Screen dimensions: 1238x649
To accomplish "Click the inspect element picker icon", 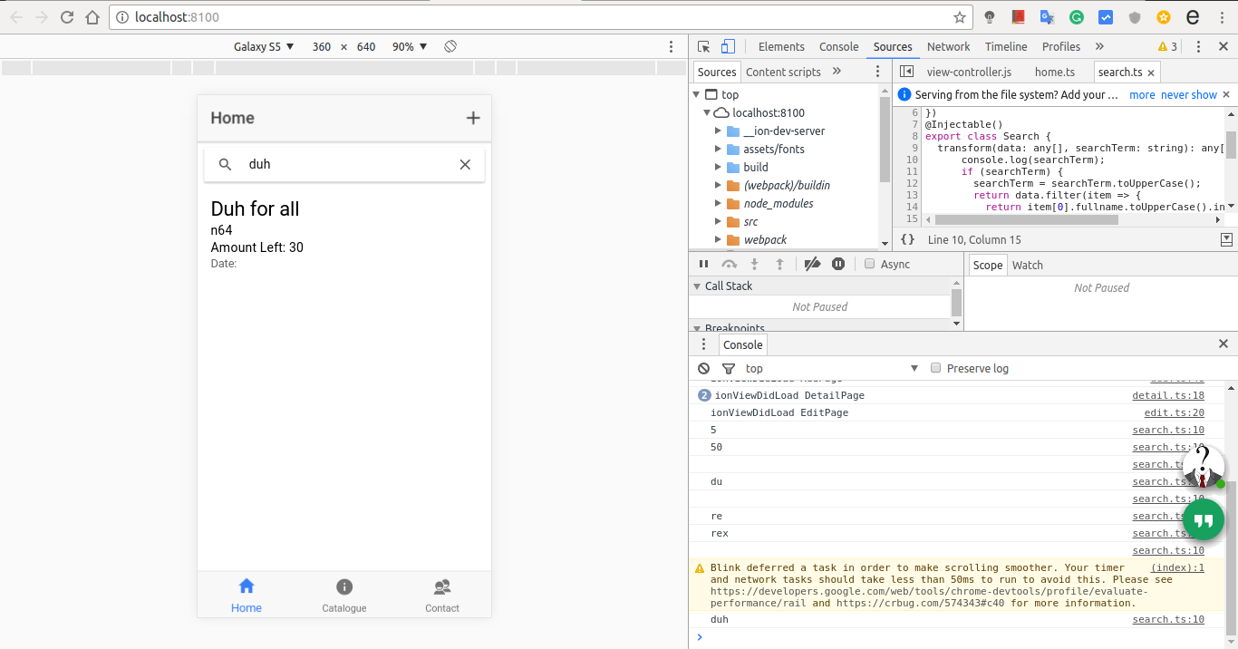I will (704, 46).
